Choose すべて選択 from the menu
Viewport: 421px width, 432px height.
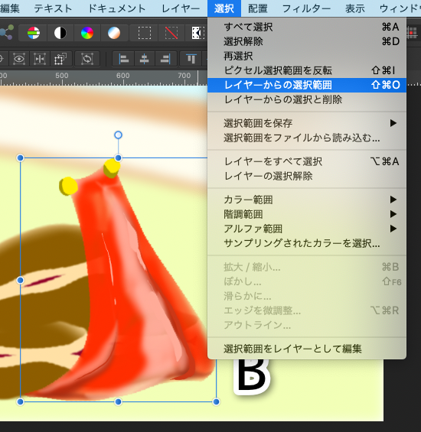[x=307, y=27]
